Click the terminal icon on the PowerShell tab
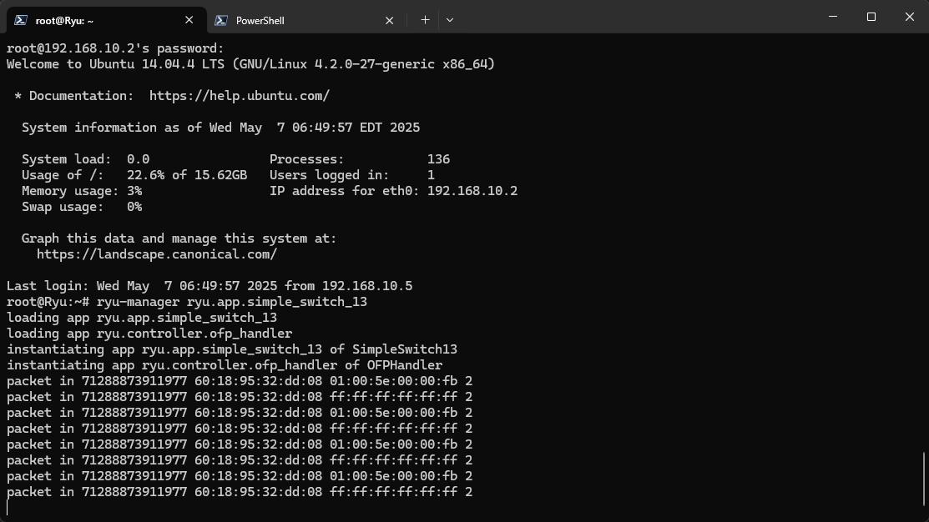The width and height of the screenshot is (929, 522). 221,20
